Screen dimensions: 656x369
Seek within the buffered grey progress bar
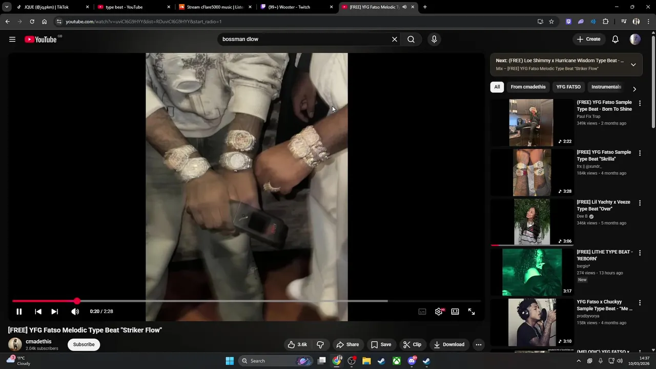tap(232, 301)
